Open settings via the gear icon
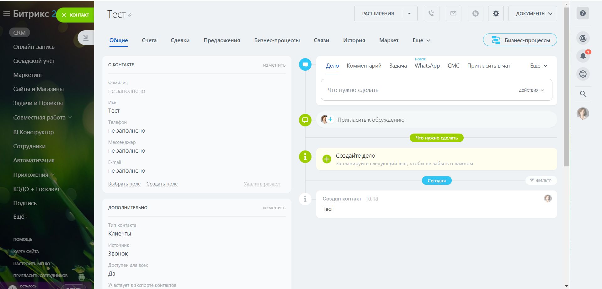Viewport: 602px width, 289px height. (496, 13)
